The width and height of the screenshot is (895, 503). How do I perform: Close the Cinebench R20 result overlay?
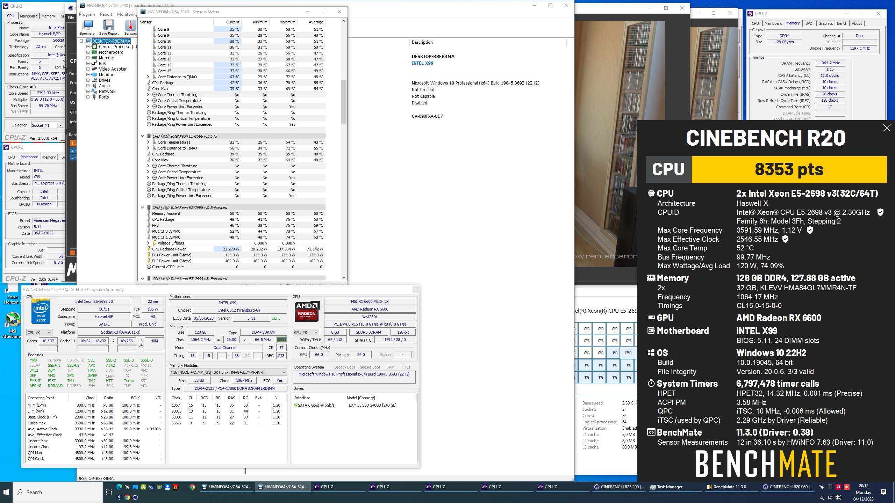pyautogui.click(x=887, y=128)
